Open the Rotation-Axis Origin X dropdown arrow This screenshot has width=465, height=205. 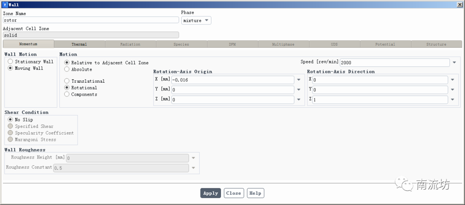tap(299, 80)
